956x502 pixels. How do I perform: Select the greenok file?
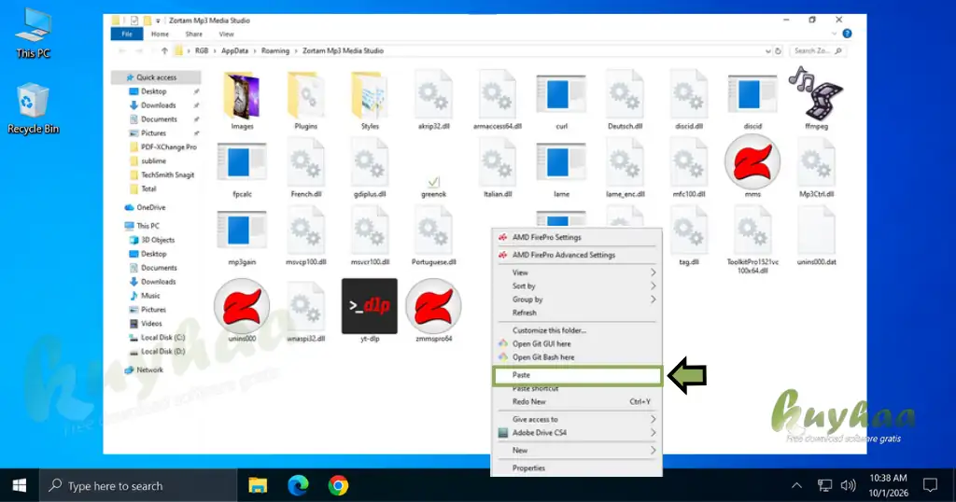point(433,187)
